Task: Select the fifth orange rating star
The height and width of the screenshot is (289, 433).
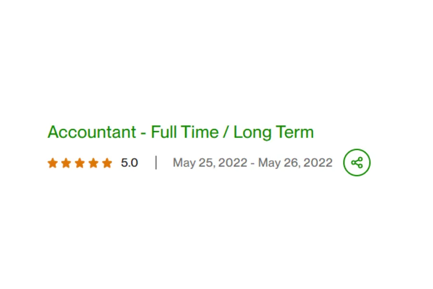Action: (x=107, y=163)
